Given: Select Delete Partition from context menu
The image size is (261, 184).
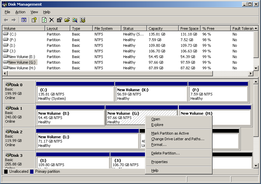Looking at the screenshot, I should pyautogui.click(x=165, y=153).
